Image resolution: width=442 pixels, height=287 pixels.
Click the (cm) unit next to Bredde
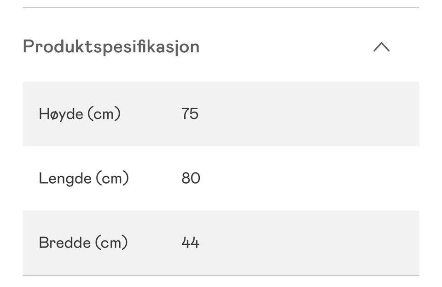point(111,242)
